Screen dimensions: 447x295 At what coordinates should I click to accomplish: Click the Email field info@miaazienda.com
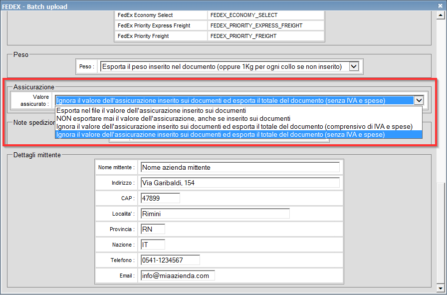pyautogui.click(x=178, y=276)
